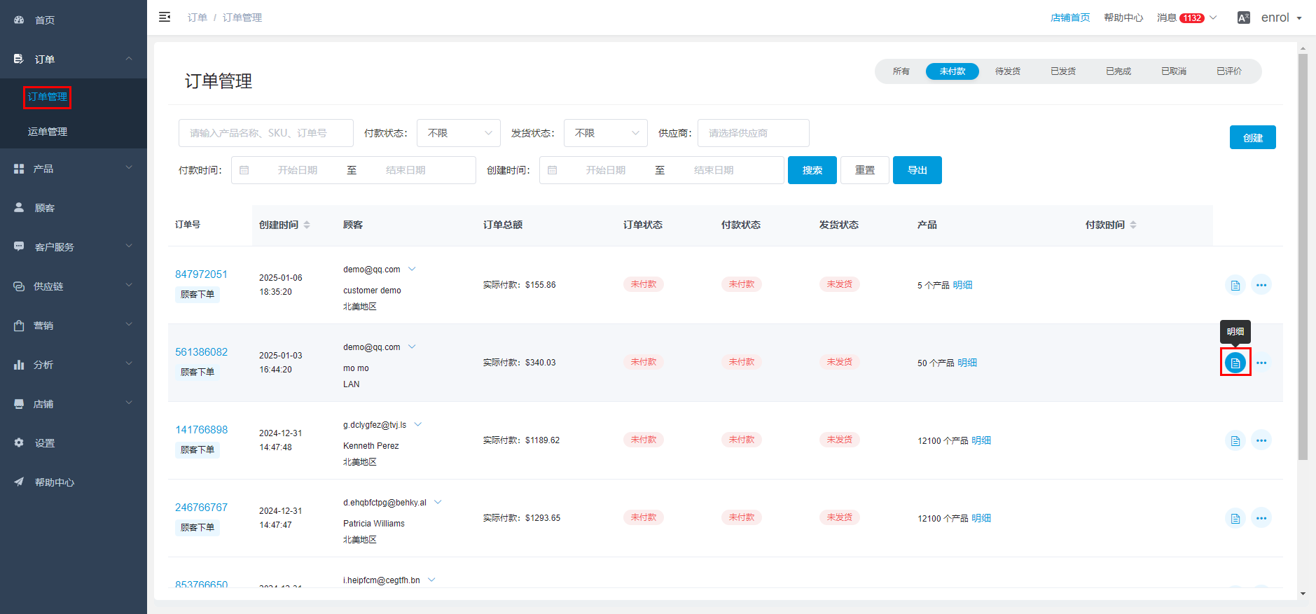Click the 首页 dashboard icon in sidebar
The image size is (1316, 614).
[19, 20]
